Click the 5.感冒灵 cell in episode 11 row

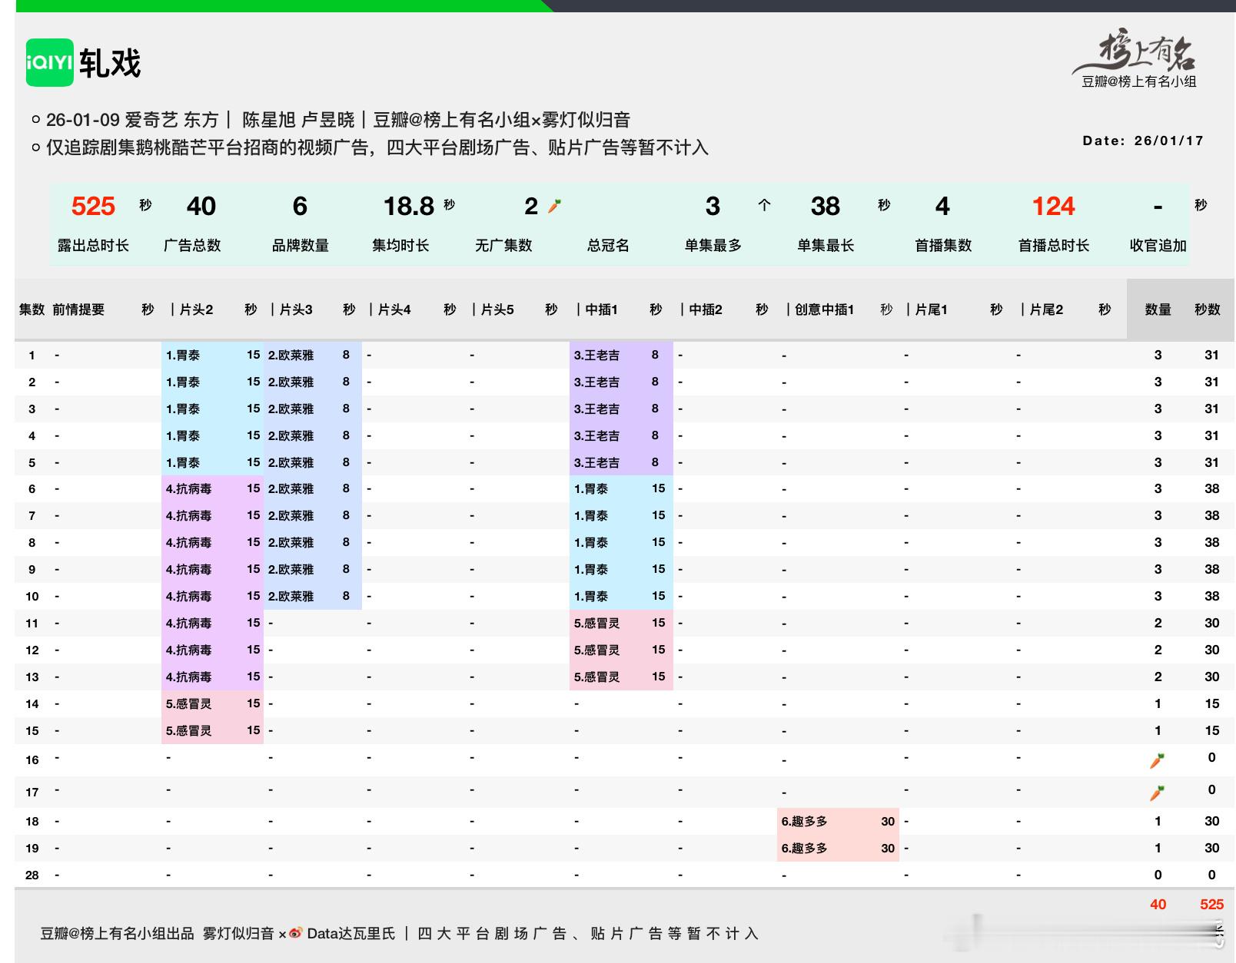click(x=621, y=623)
